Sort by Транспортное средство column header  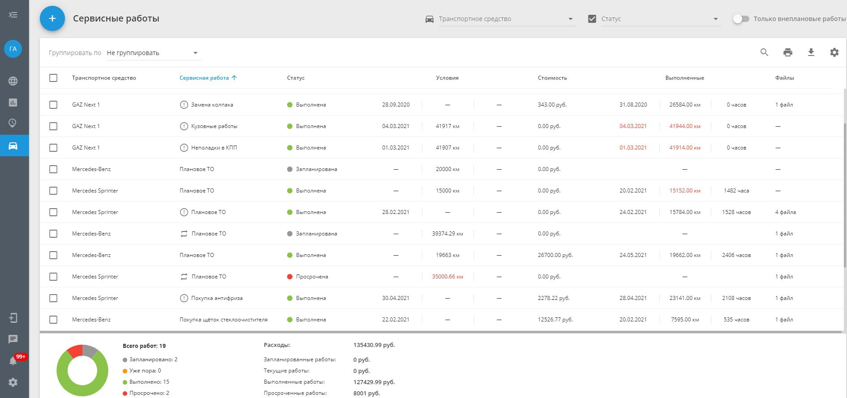(104, 78)
